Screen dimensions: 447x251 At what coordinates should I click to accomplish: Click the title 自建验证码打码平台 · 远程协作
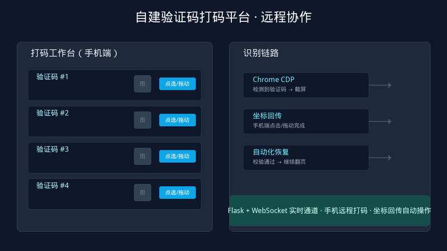click(x=223, y=17)
